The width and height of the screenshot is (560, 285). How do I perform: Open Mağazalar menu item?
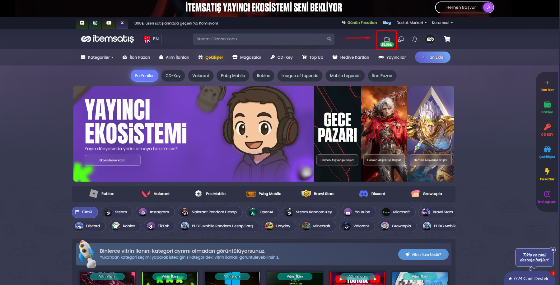pyautogui.click(x=247, y=57)
